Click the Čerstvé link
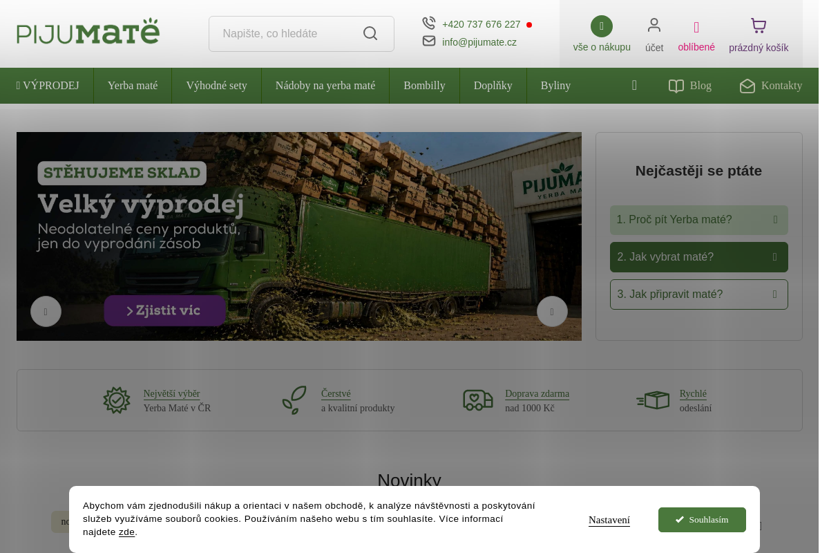This screenshot has height=553, width=829. 336,394
